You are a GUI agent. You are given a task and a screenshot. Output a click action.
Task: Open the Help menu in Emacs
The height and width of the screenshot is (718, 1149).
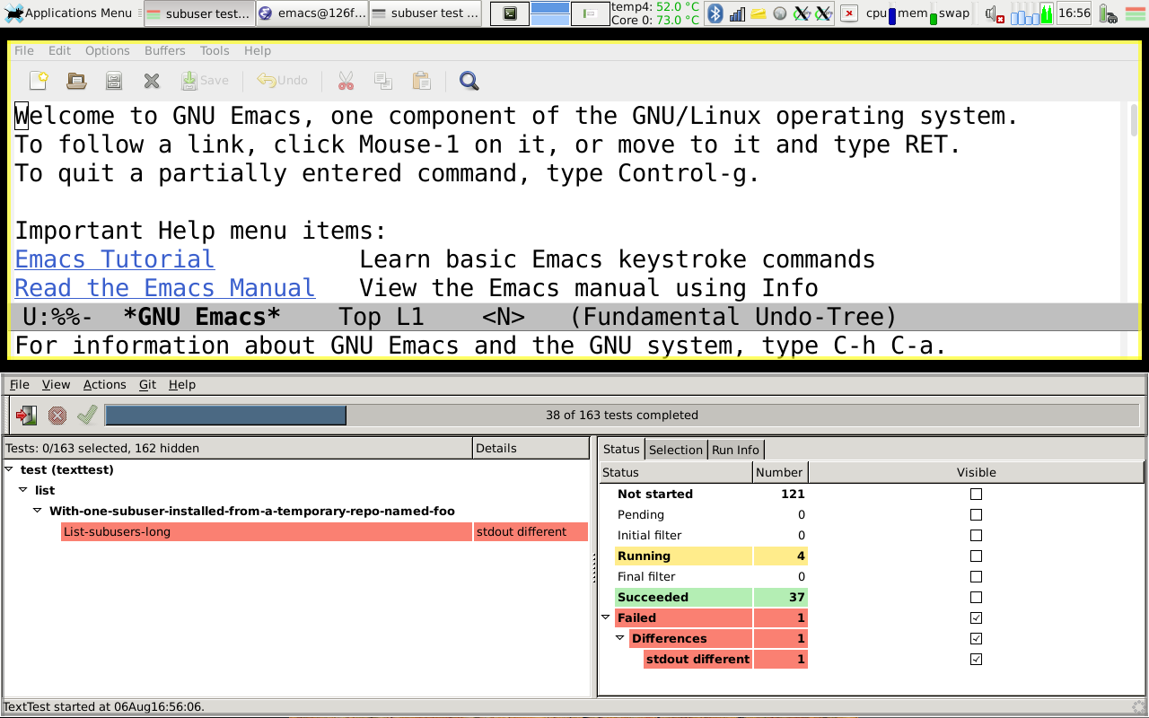click(258, 51)
